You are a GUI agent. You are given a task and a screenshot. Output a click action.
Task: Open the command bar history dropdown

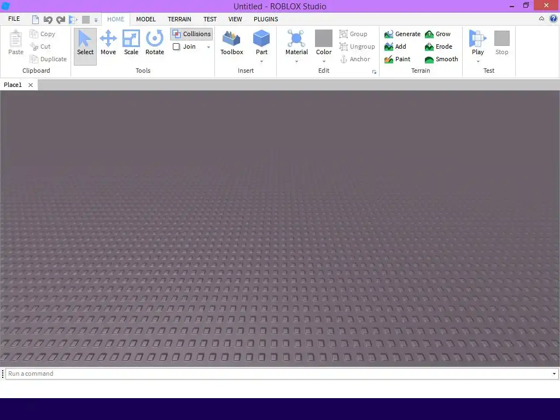(x=554, y=374)
